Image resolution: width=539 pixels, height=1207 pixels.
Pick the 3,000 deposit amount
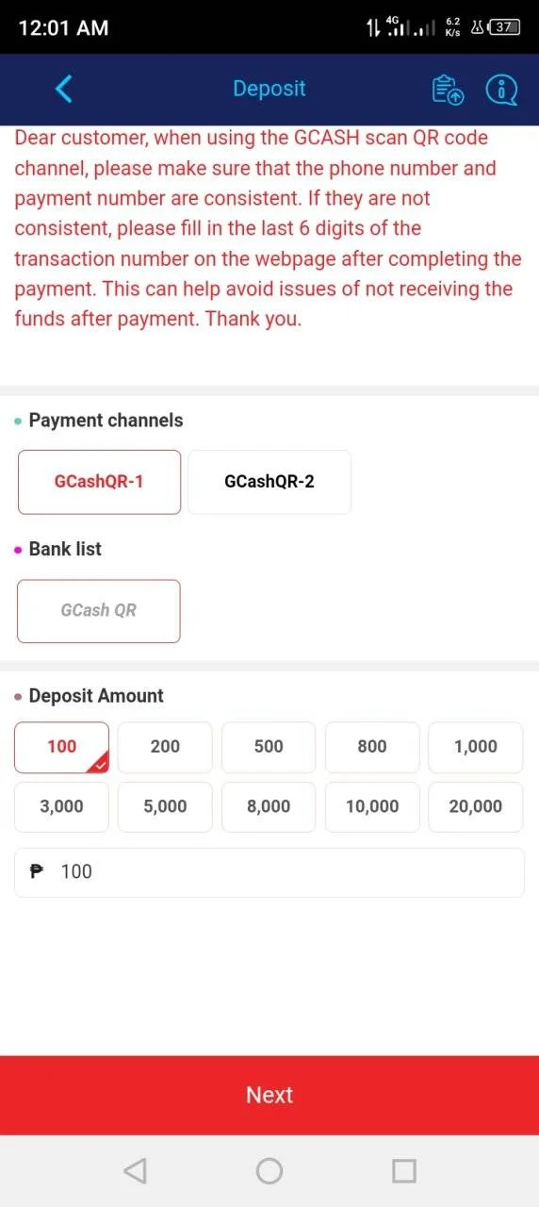pyautogui.click(x=61, y=807)
